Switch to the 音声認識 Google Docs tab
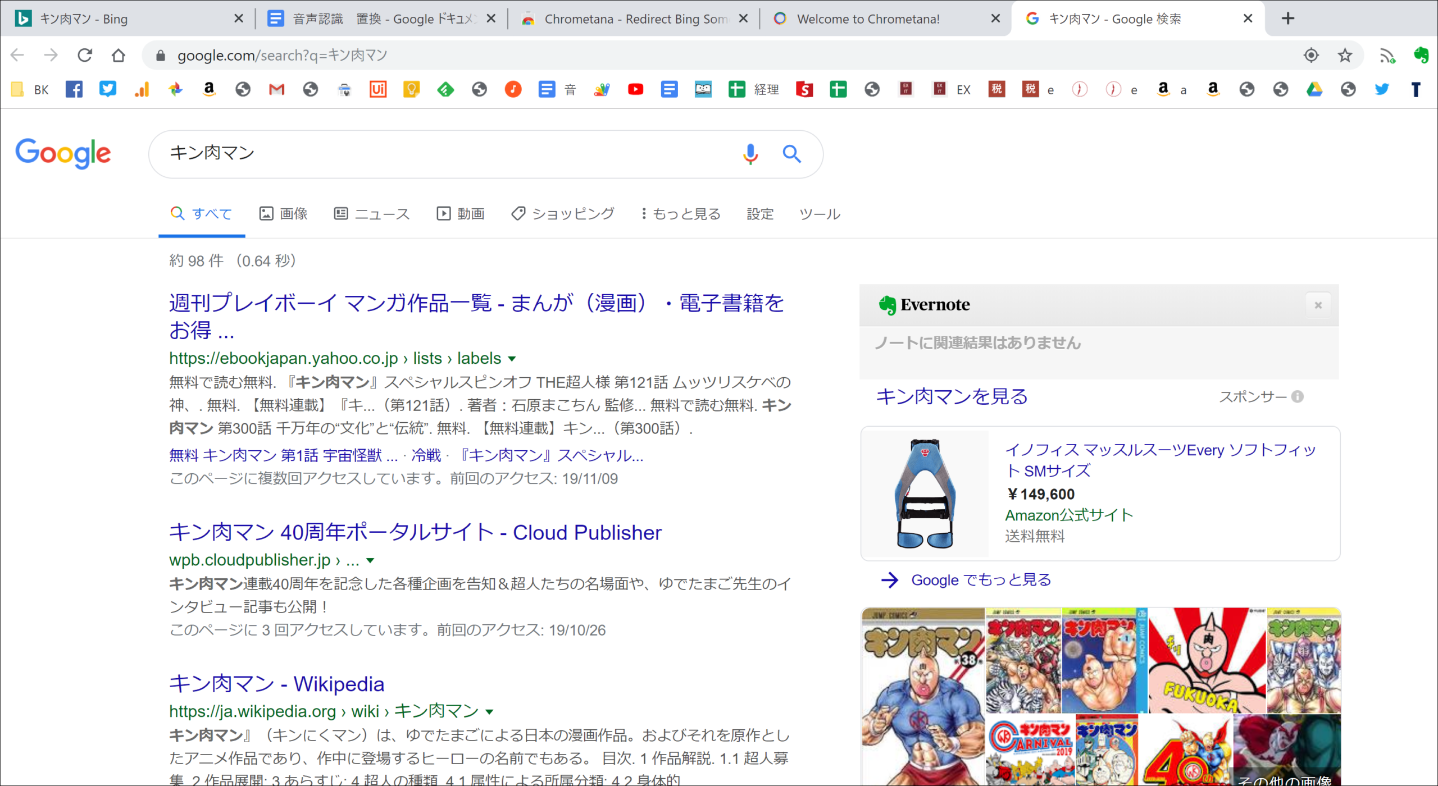1438x786 pixels. (374, 19)
